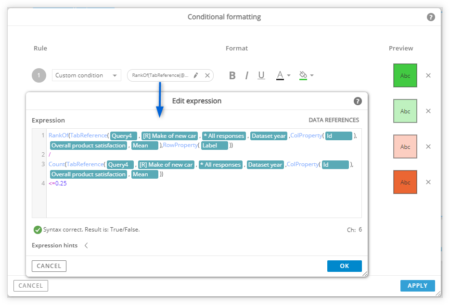Confirm the expression with OK
Screen dimensions: 450x305
(x=345, y=266)
